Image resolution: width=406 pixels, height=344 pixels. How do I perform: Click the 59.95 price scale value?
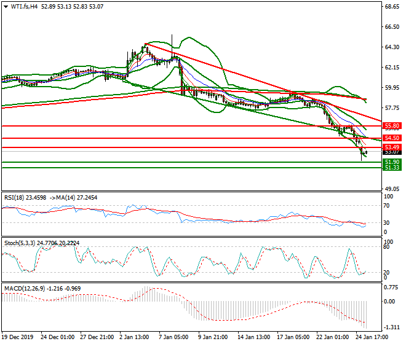392,88
